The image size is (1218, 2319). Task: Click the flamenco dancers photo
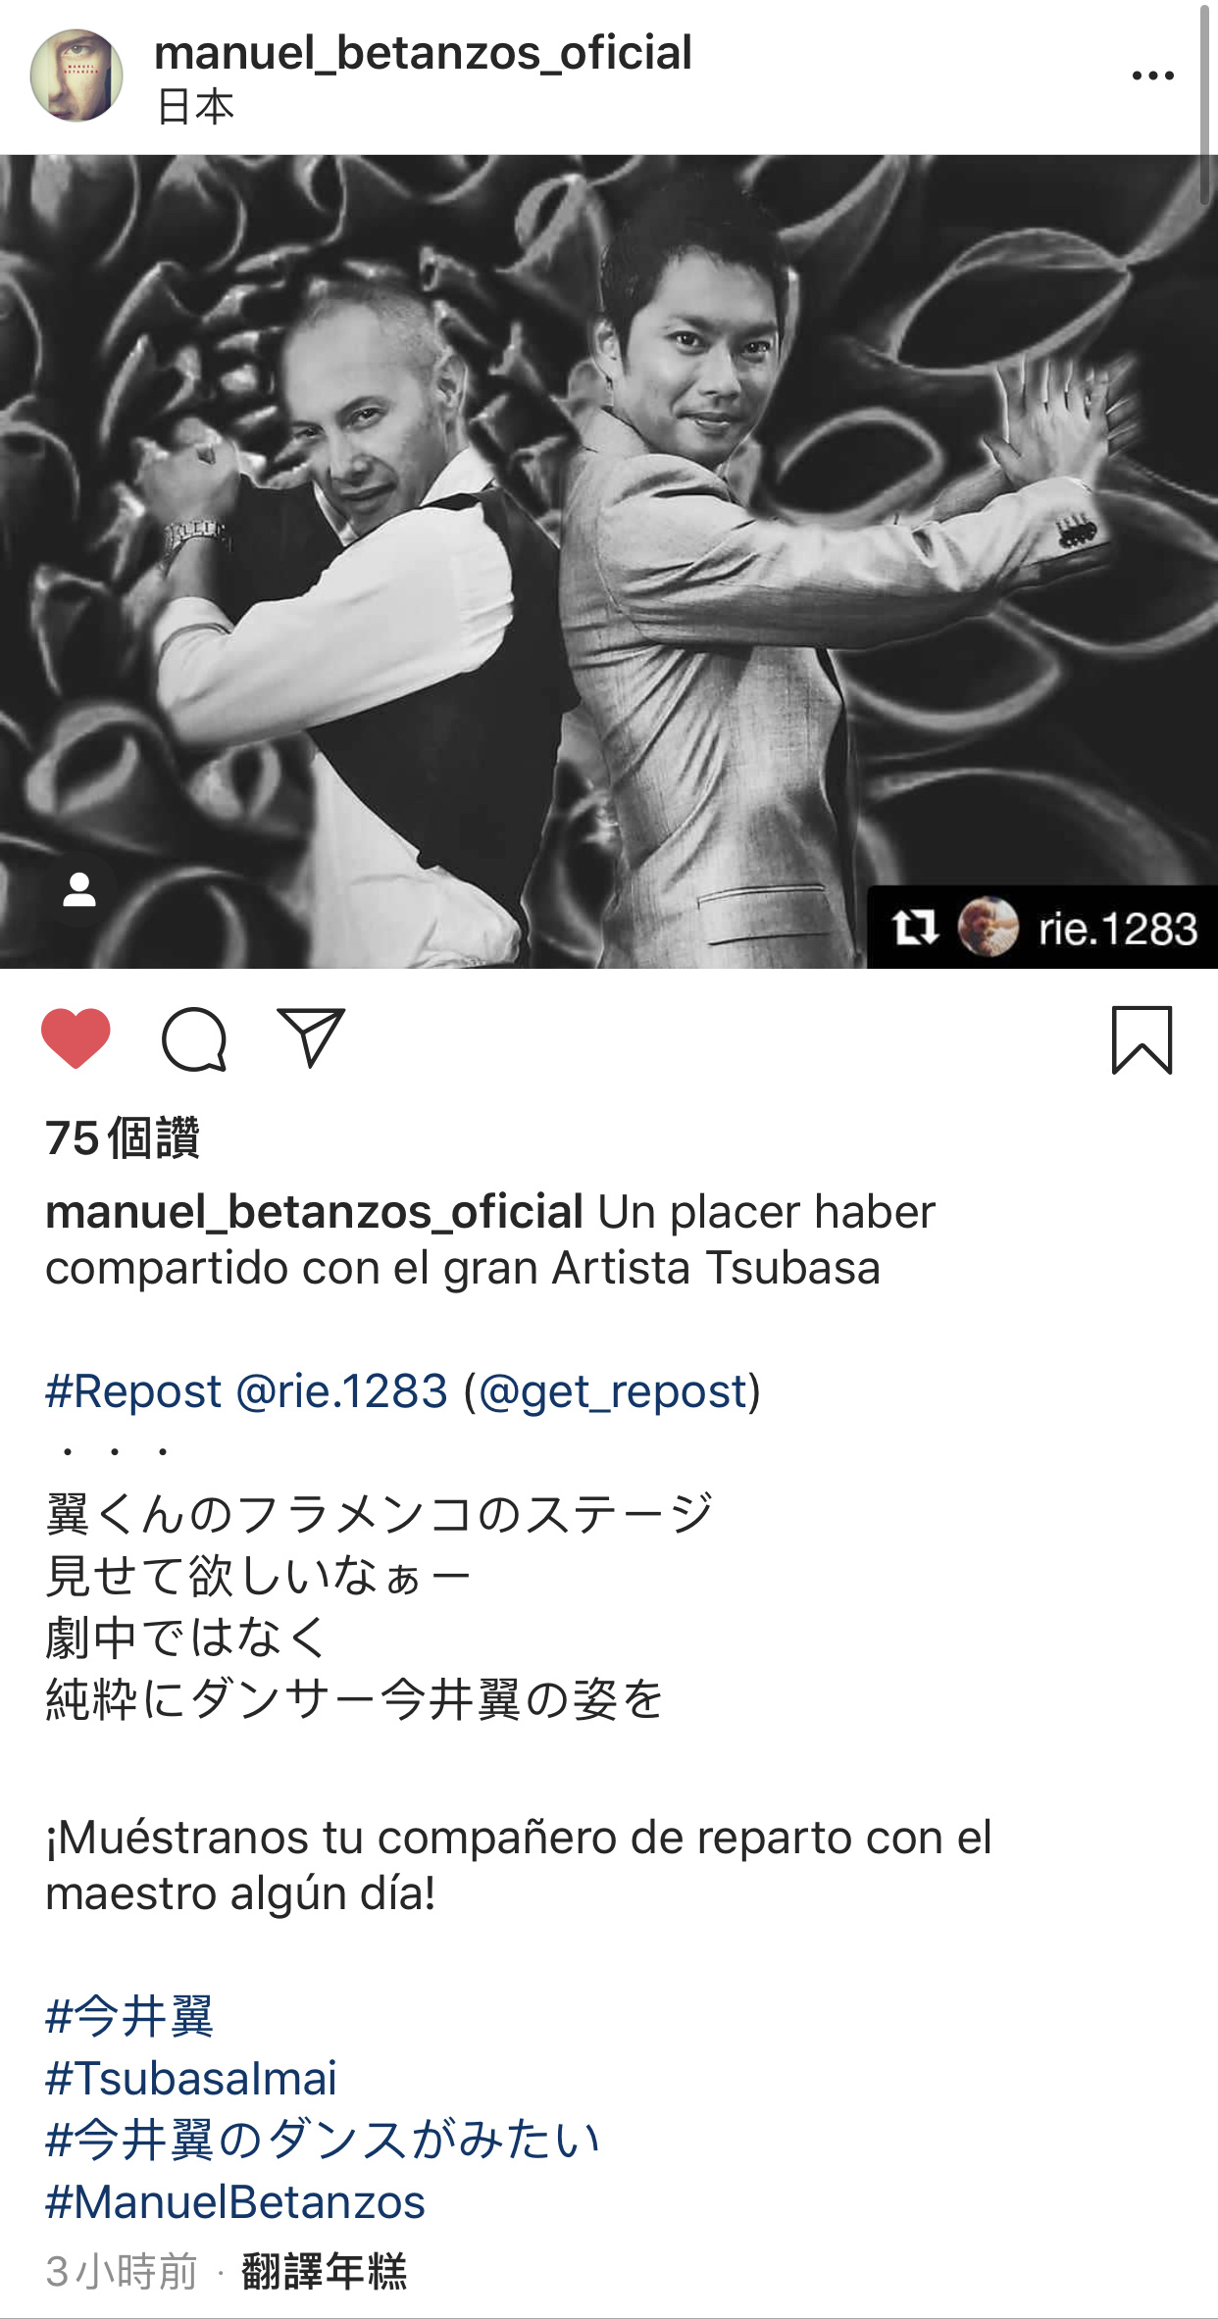click(609, 561)
